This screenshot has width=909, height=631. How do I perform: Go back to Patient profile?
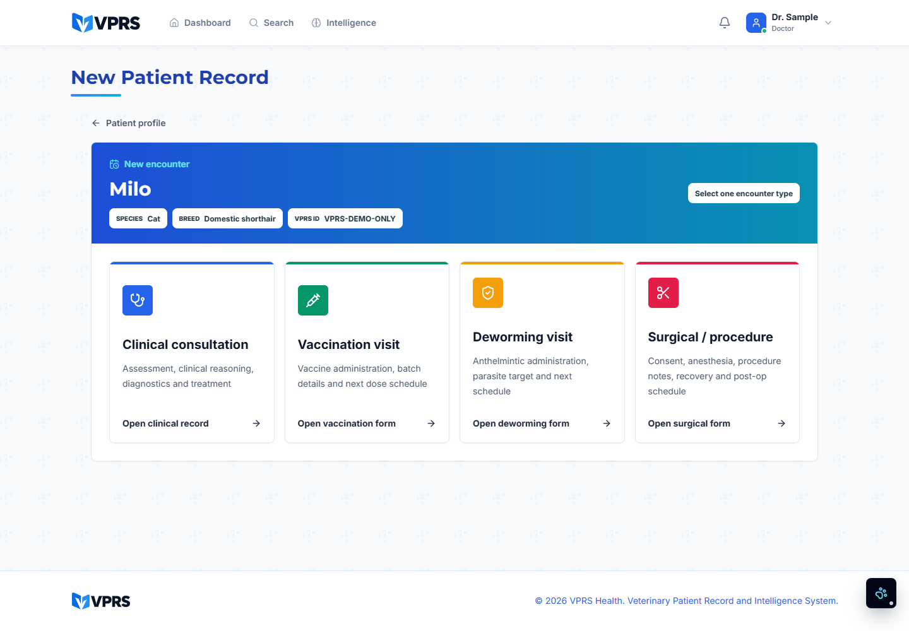click(129, 123)
